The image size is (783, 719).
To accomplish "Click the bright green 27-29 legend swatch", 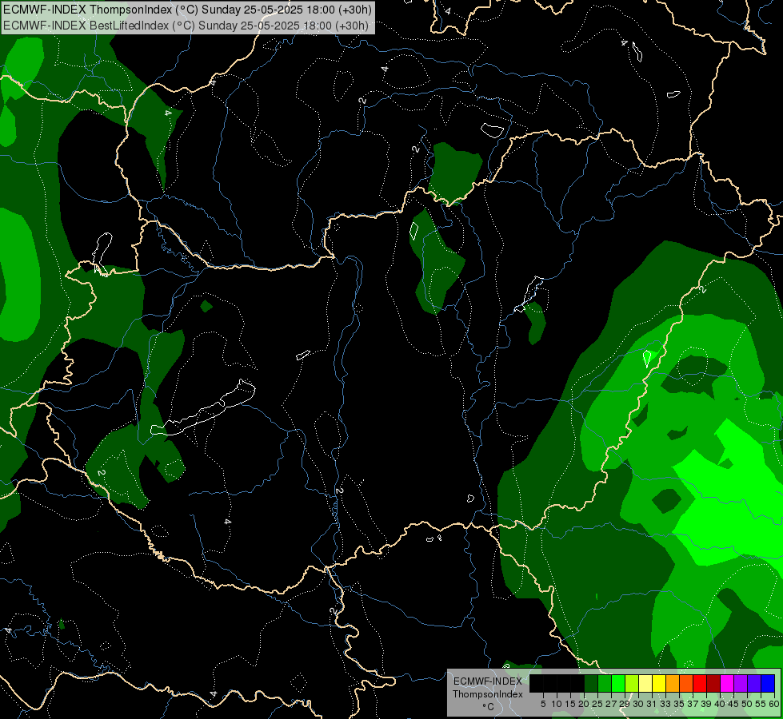I will 618,683.
